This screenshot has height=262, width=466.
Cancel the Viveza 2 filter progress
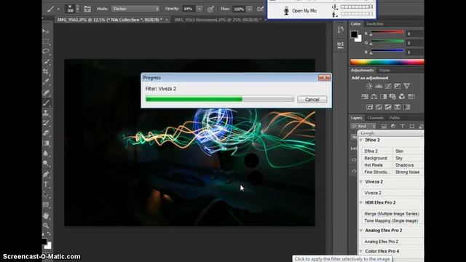(312, 100)
